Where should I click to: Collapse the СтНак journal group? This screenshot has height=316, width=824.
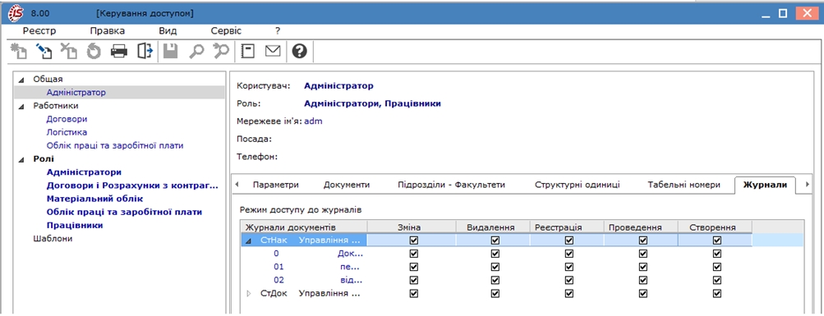(x=250, y=240)
